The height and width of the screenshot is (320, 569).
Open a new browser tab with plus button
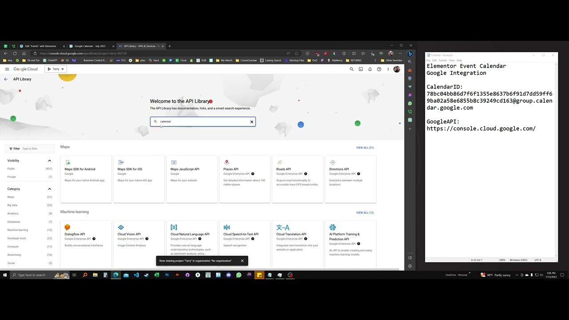(x=169, y=46)
